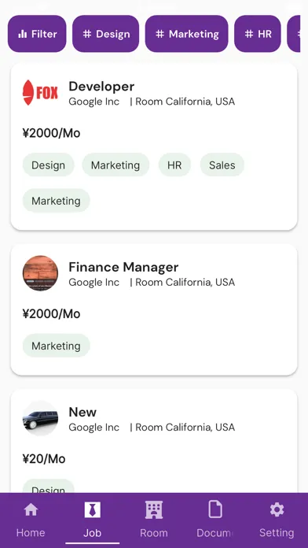Open the Setting gear icon tab

tap(277, 510)
